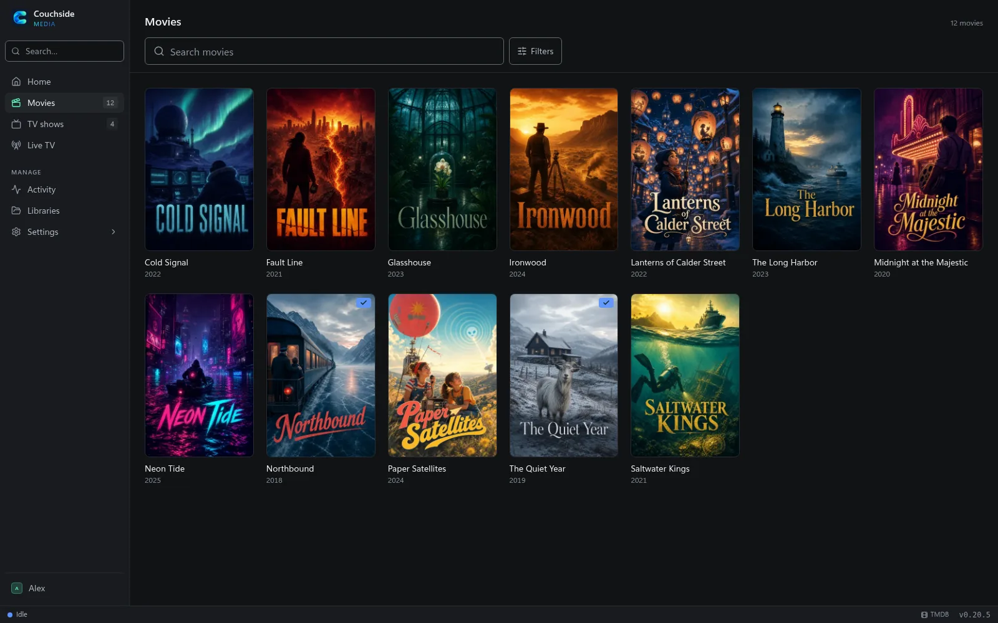Focus the sidebar Search field
The height and width of the screenshot is (623, 998).
(64, 51)
